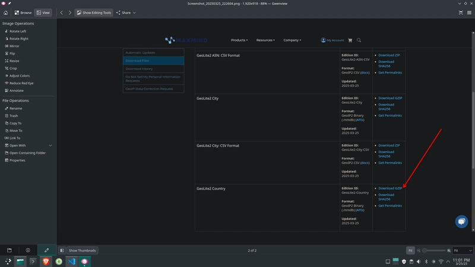Choose Copy To file operation
The image size is (475, 267).
pyautogui.click(x=13, y=123)
